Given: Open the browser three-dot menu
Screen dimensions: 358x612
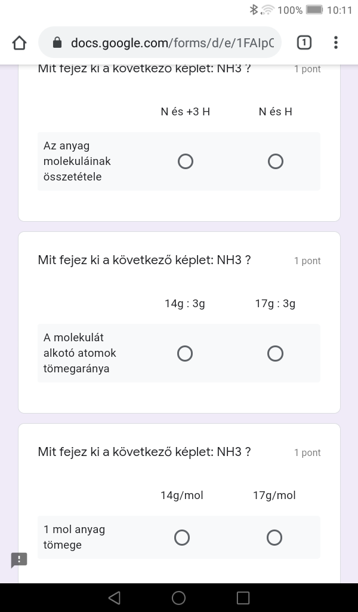Looking at the screenshot, I should [x=336, y=42].
